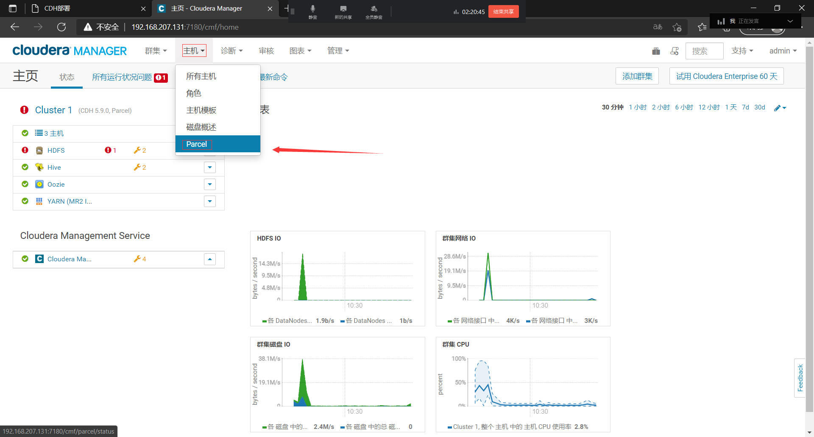Viewport: 814px width, 437px height.
Task: Click the Oozie service icon
Action: point(39,184)
